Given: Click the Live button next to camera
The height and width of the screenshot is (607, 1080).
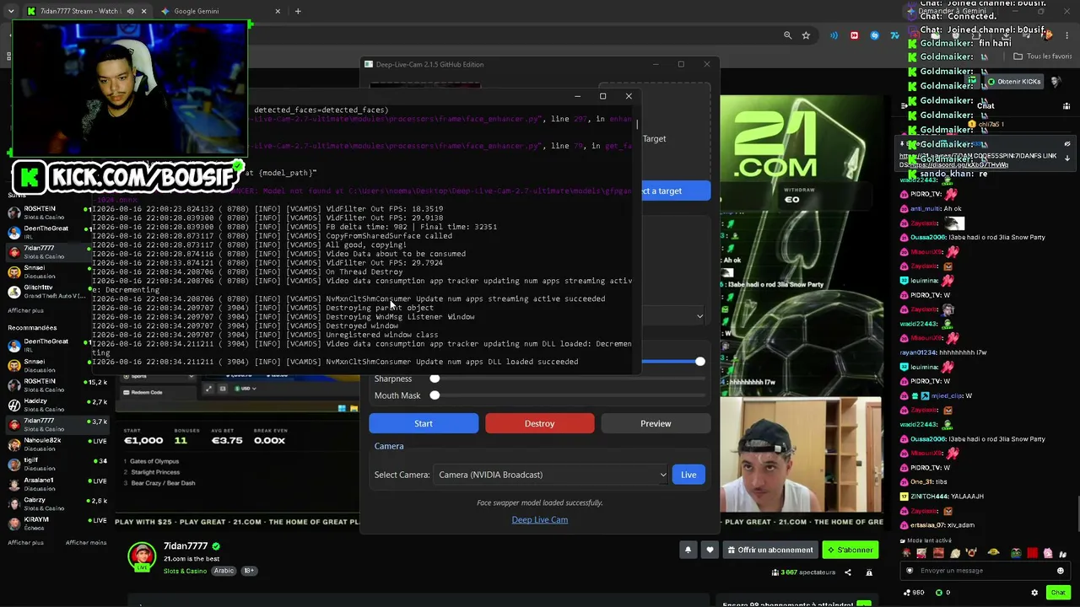Looking at the screenshot, I should tap(688, 475).
